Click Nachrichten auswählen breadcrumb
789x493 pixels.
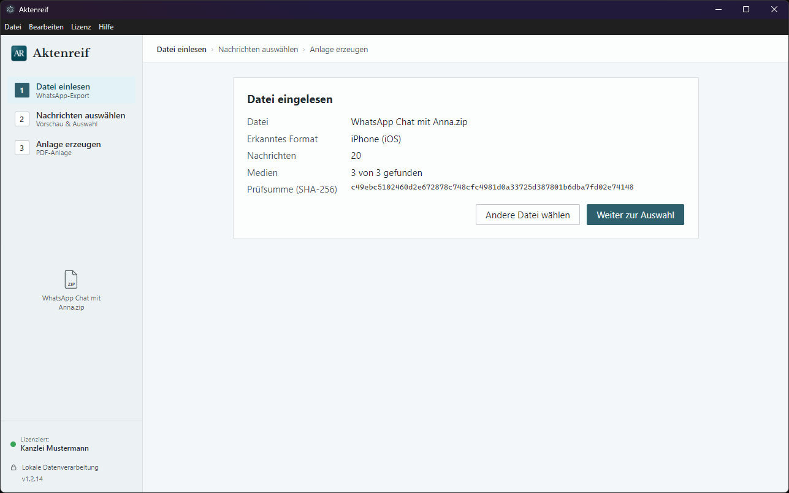pos(258,49)
